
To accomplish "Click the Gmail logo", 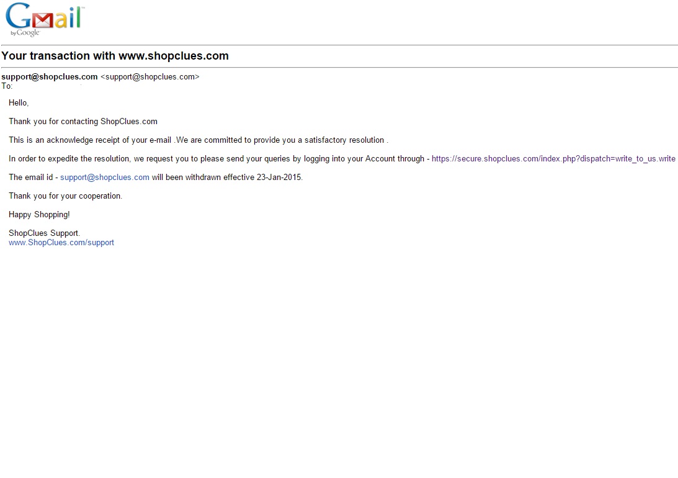I will click(45, 19).
